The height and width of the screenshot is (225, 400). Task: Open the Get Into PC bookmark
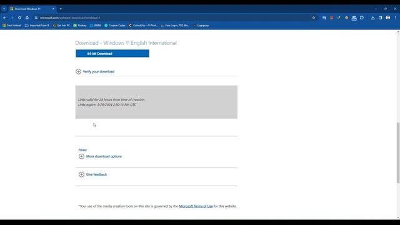tap(61, 26)
